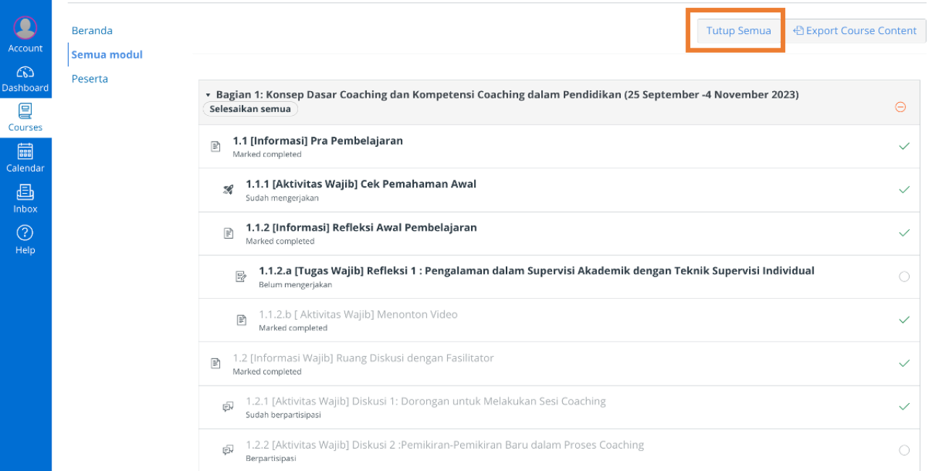
Task: Open the Peserta navigation item
Action: click(x=90, y=79)
